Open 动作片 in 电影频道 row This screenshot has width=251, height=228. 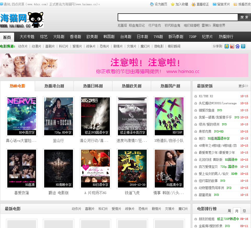[x=23, y=46]
